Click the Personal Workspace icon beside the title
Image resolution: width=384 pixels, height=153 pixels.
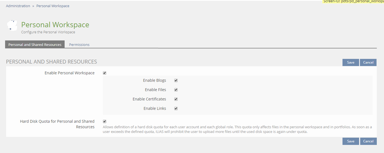(x=12, y=25)
